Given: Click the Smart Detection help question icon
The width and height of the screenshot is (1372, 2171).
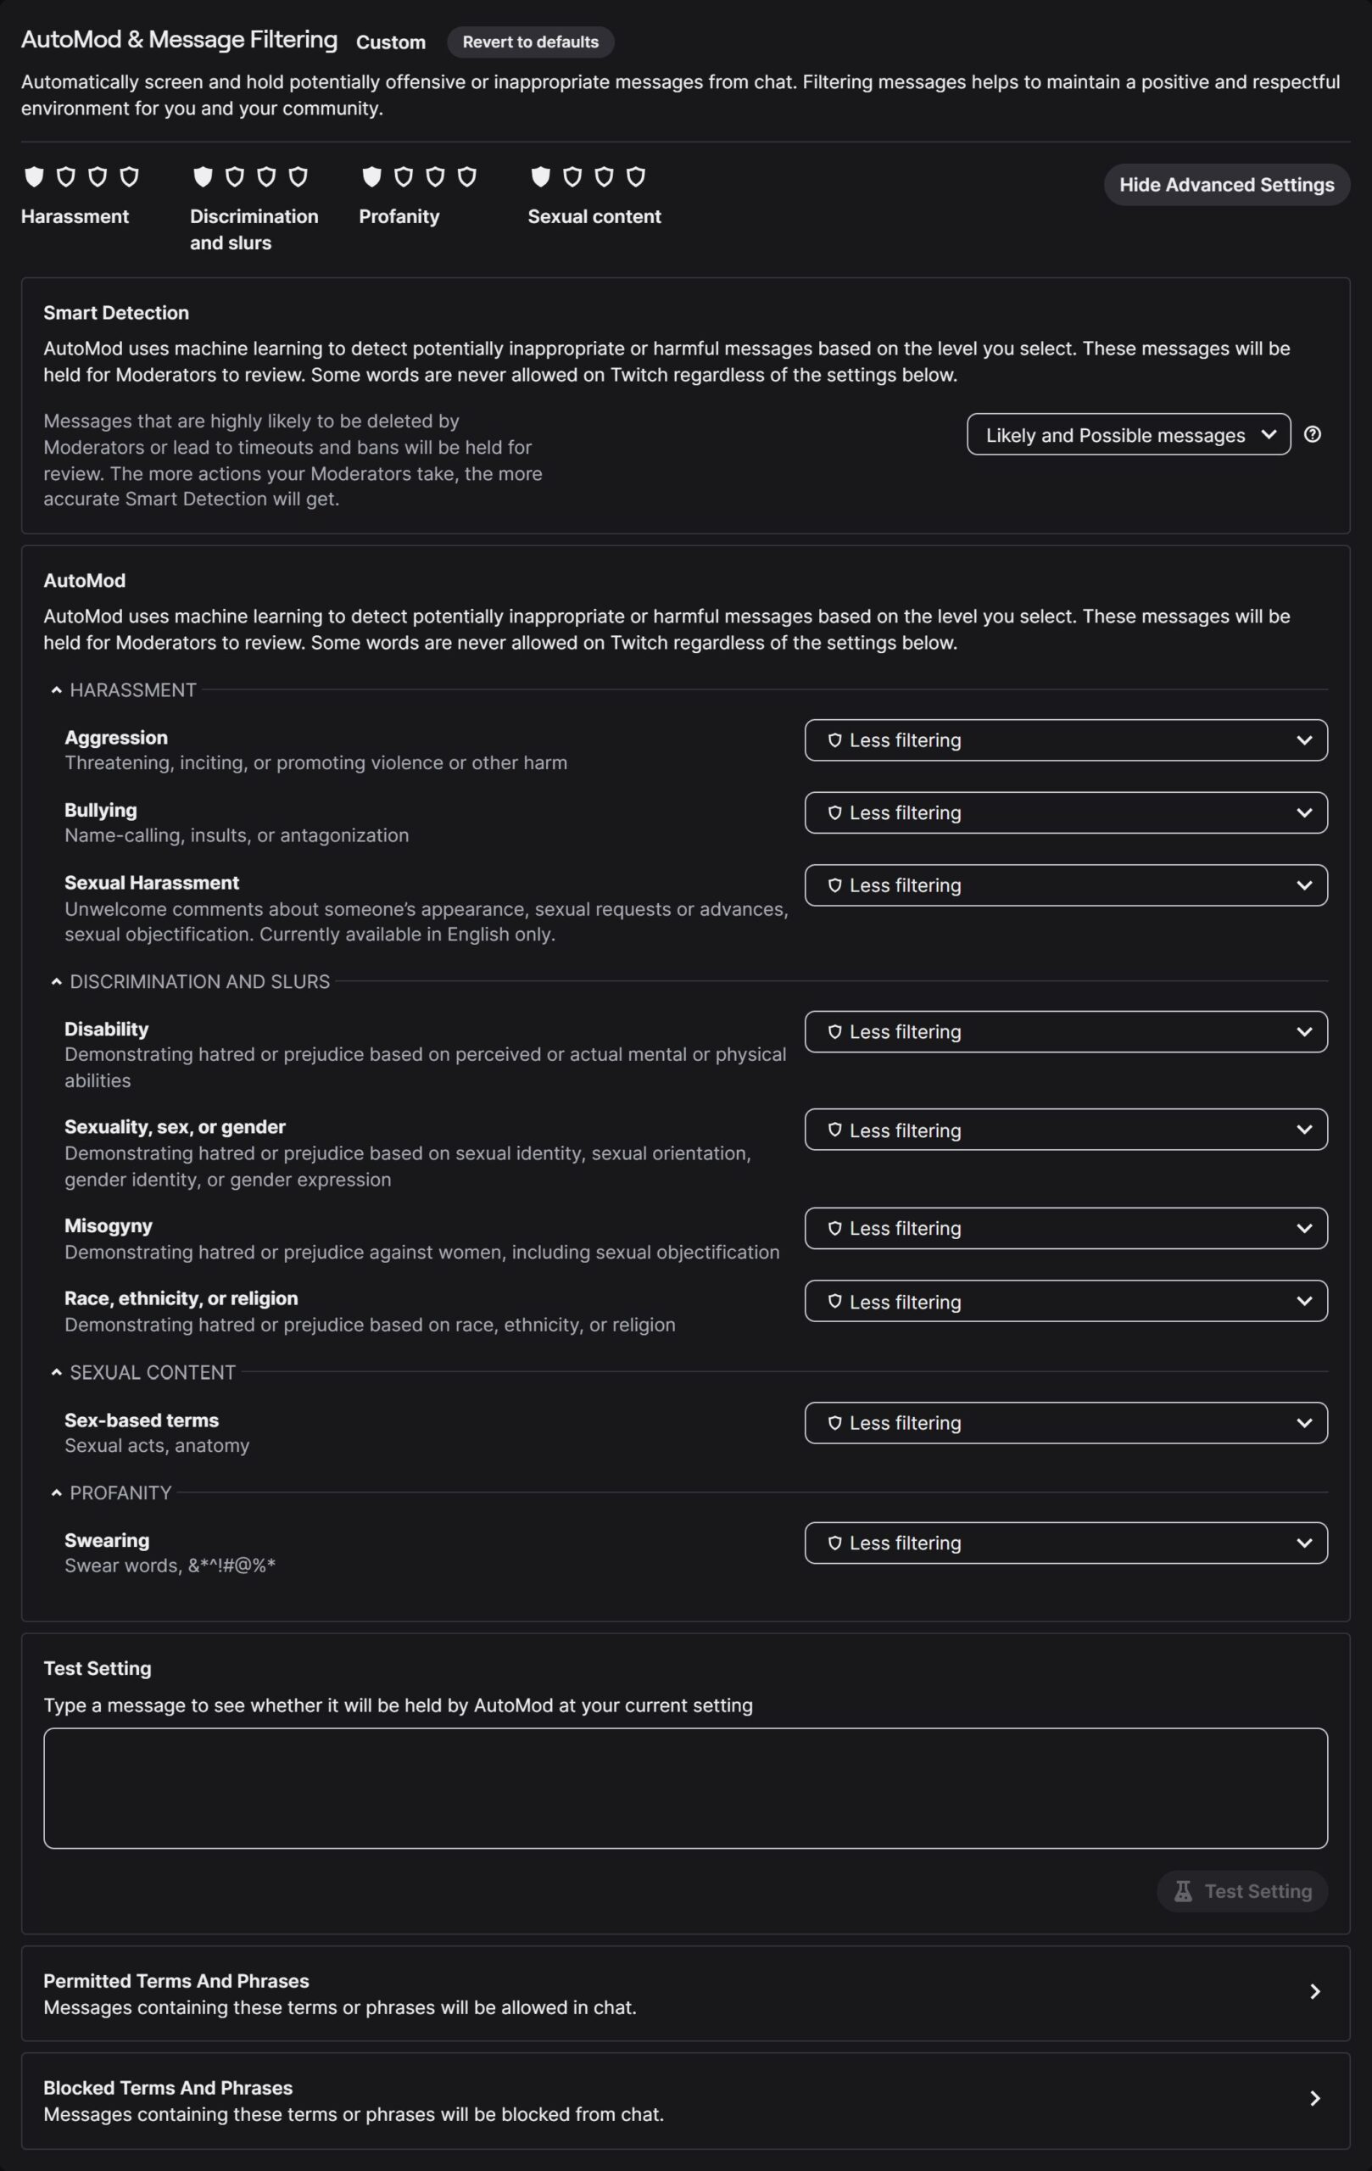Looking at the screenshot, I should coord(1313,434).
